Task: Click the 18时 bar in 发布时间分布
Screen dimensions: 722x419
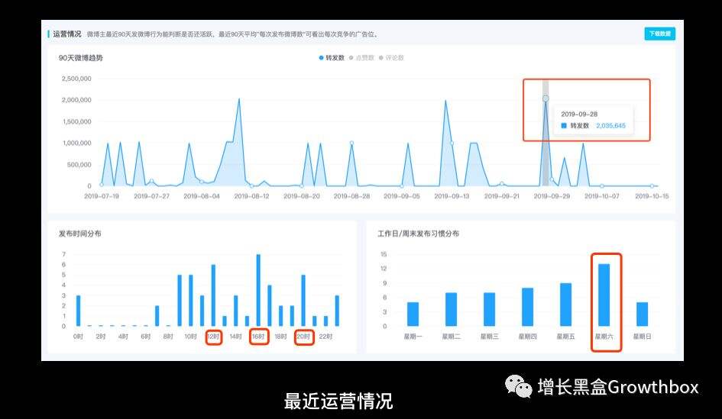Action: 281,316
